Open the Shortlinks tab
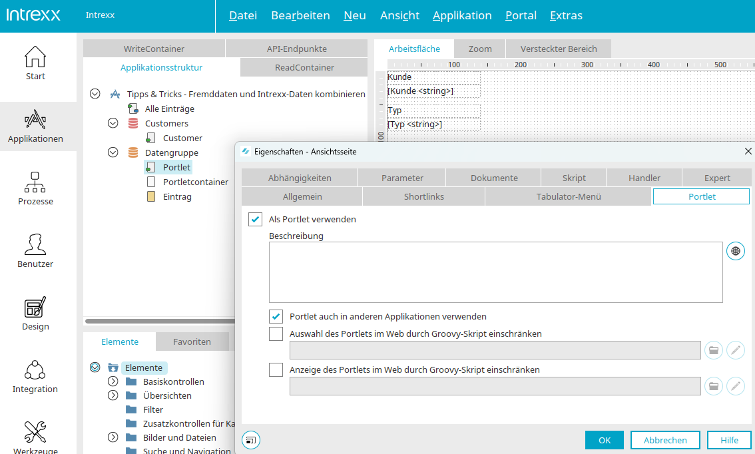This screenshot has height=454, width=755. [x=423, y=196]
